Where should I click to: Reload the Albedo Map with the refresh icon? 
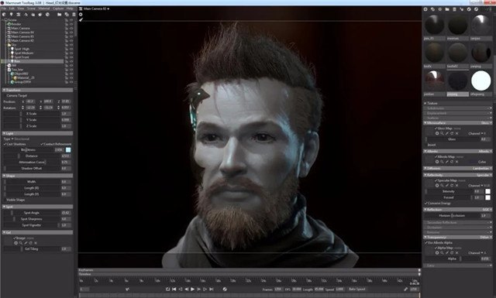pyautogui.click(x=452, y=162)
